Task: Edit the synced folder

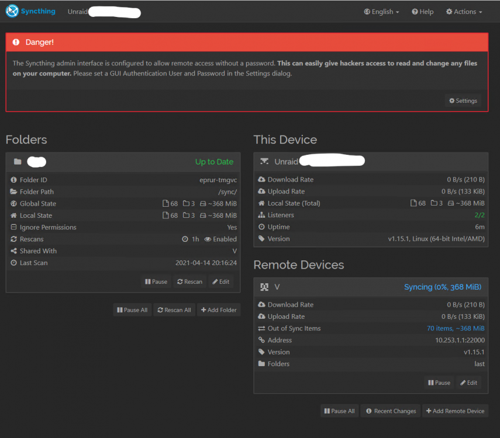Action: (220, 281)
